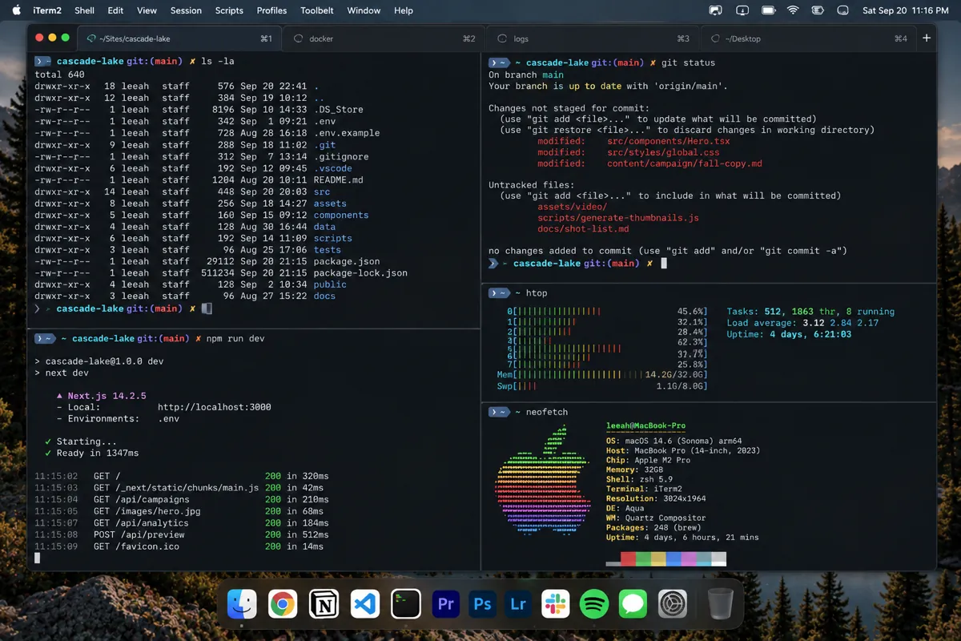Click package-lock.json in the ls listing

pyautogui.click(x=360, y=273)
